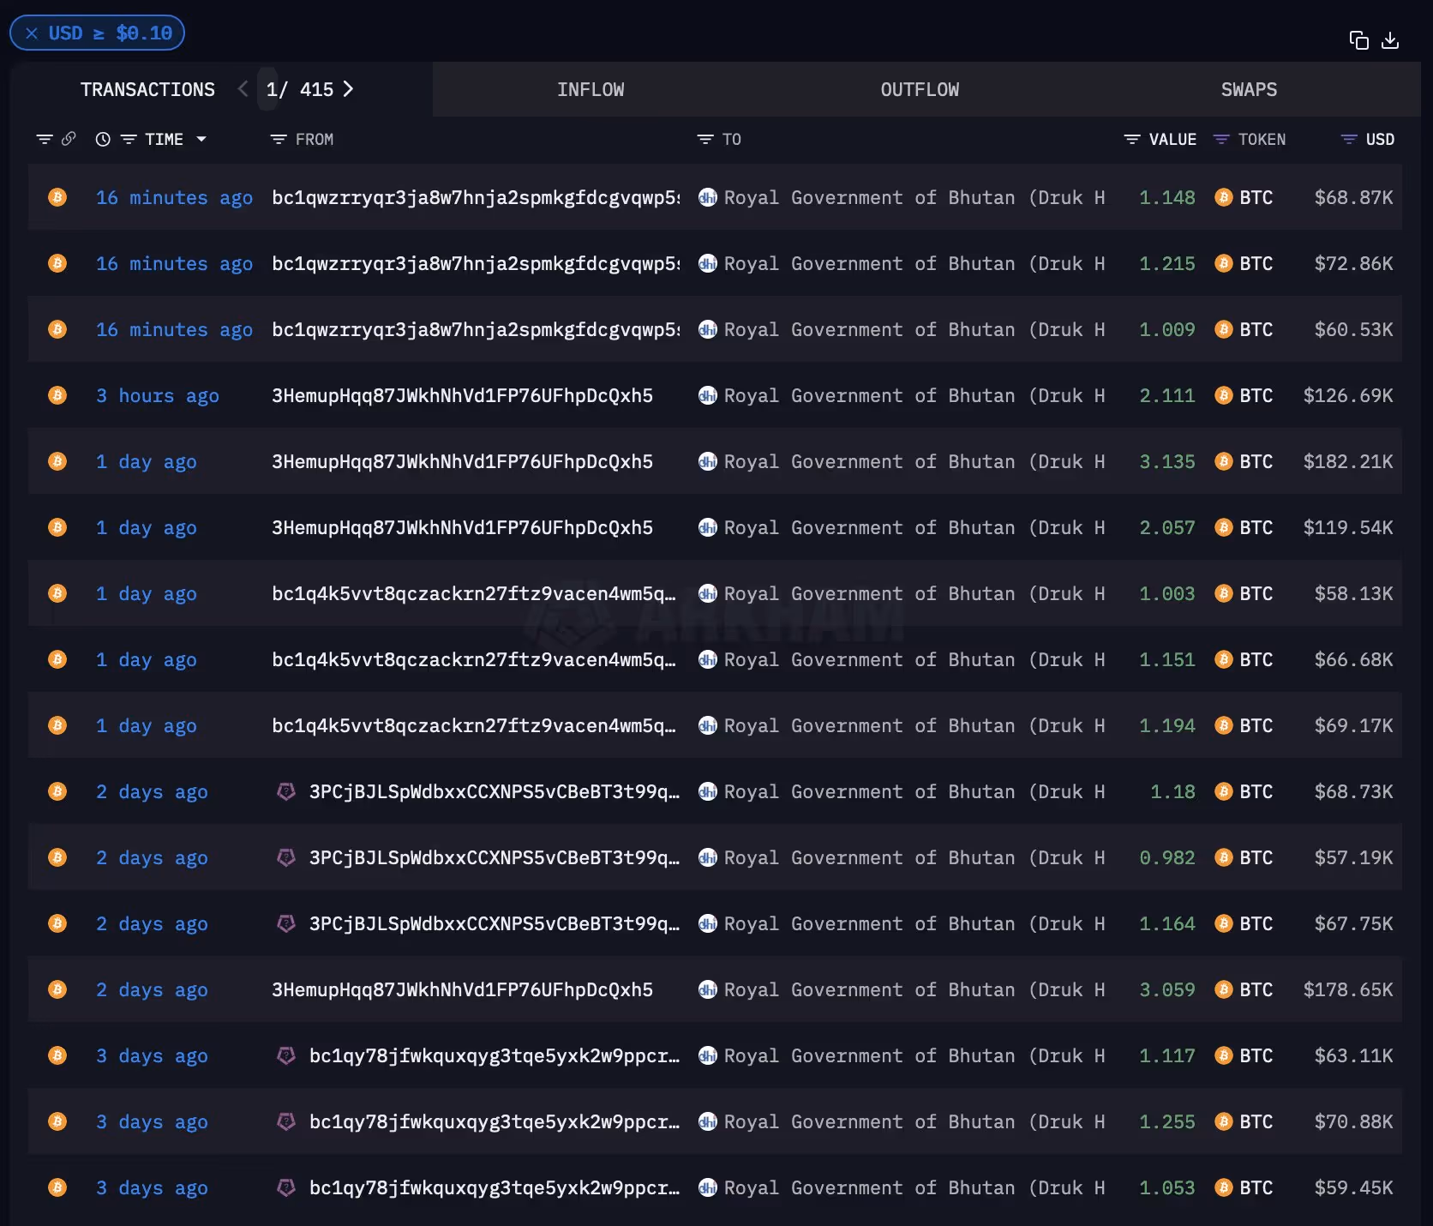Open the '3 hours ago' transaction link
The width and height of the screenshot is (1433, 1226).
(x=158, y=395)
